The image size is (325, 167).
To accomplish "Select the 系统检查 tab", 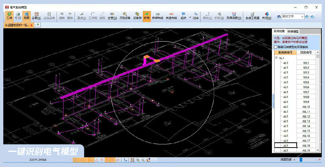I will [x=279, y=31].
